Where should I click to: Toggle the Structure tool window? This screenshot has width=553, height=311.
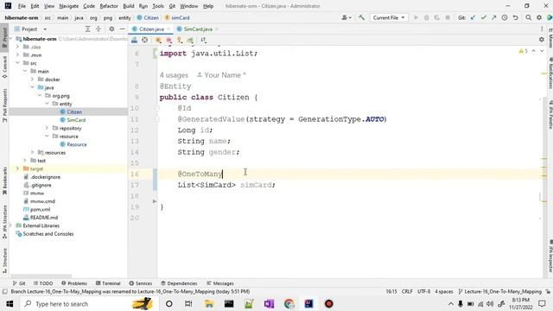[x=4, y=260]
